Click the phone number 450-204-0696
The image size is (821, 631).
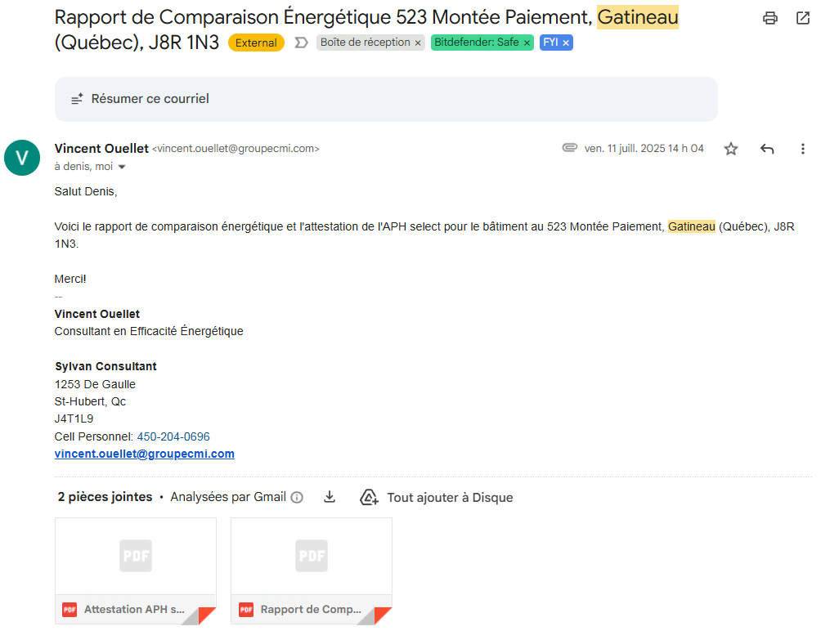173,436
